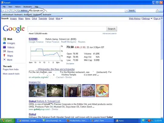Open Rediff Moneywiz link

[69, 42]
